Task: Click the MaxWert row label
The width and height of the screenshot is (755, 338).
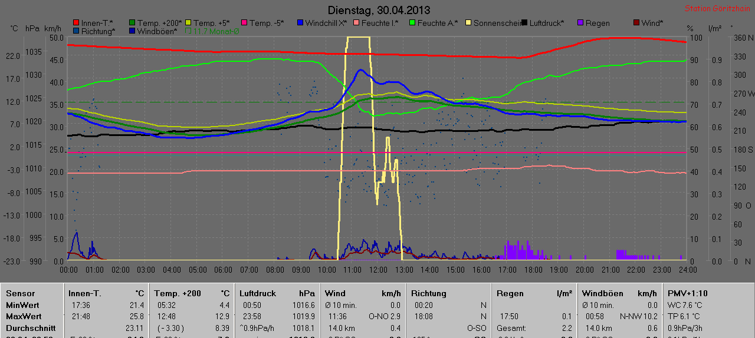Action: (x=24, y=316)
